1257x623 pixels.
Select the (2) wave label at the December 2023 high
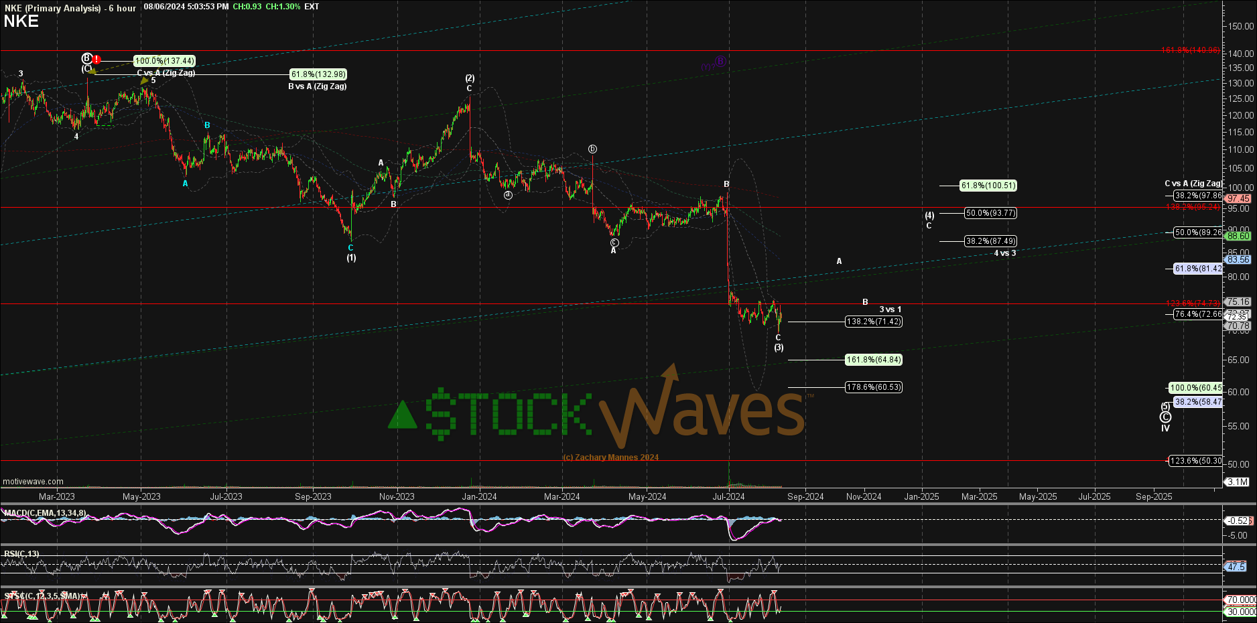[x=470, y=78]
